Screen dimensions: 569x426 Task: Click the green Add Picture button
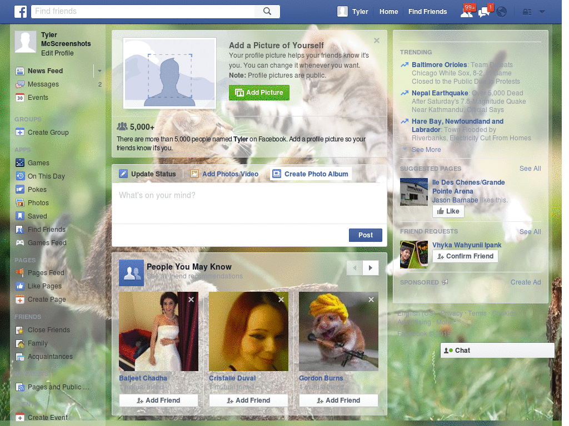tap(259, 93)
